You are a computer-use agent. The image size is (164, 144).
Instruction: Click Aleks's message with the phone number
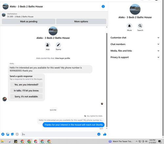point(50,69)
